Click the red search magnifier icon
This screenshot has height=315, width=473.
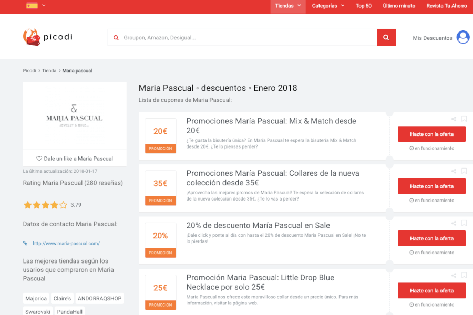point(386,37)
